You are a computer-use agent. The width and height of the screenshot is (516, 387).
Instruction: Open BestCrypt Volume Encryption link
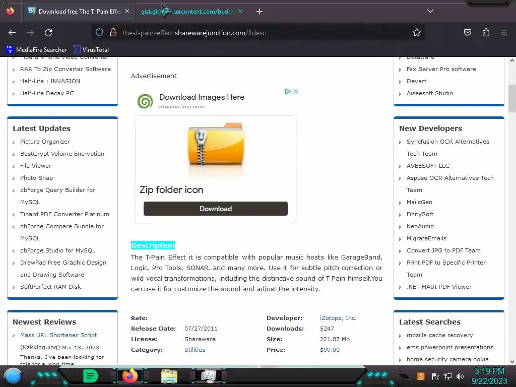click(62, 154)
